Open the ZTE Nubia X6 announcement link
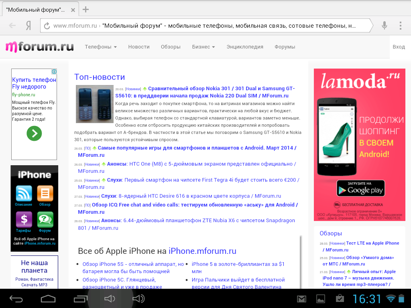The height and width of the screenshot is (308, 411). point(186,224)
